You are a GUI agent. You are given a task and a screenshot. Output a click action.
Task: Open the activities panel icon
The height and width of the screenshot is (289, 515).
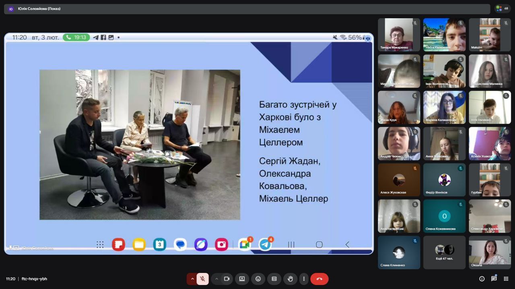pyautogui.click(x=506, y=279)
